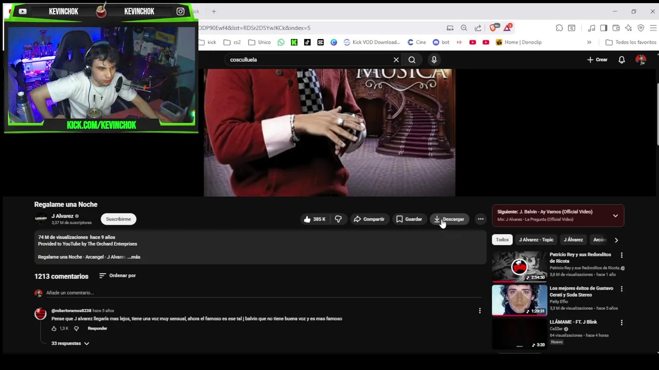This screenshot has width=659, height=370.
Task: Select the Todos filter chip
Action: [x=502, y=239]
